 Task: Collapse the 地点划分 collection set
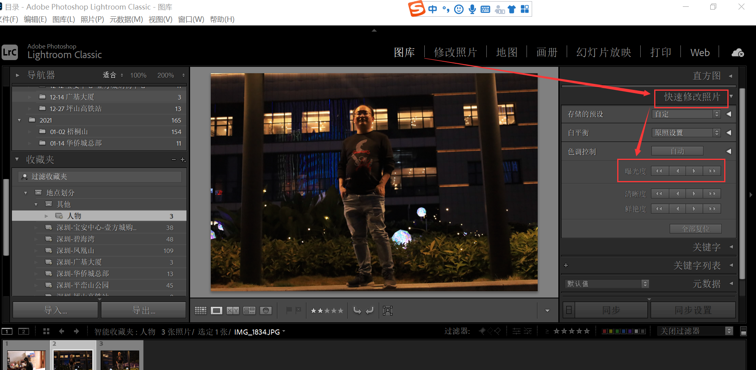[26, 193]
